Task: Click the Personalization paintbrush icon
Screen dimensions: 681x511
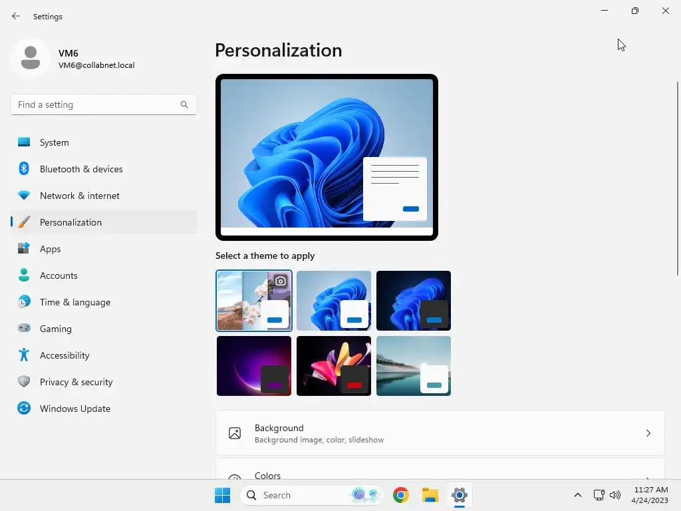Action: coord(24,222)
